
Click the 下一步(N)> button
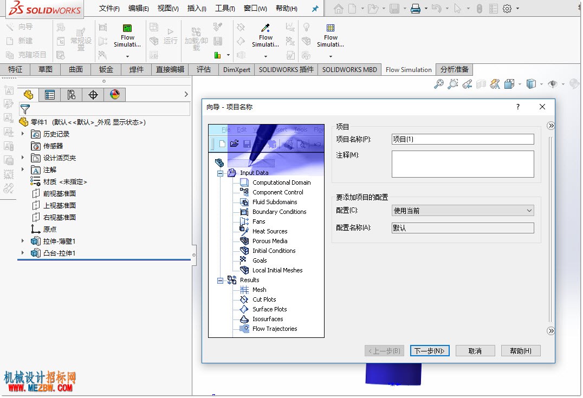[430, 351]
